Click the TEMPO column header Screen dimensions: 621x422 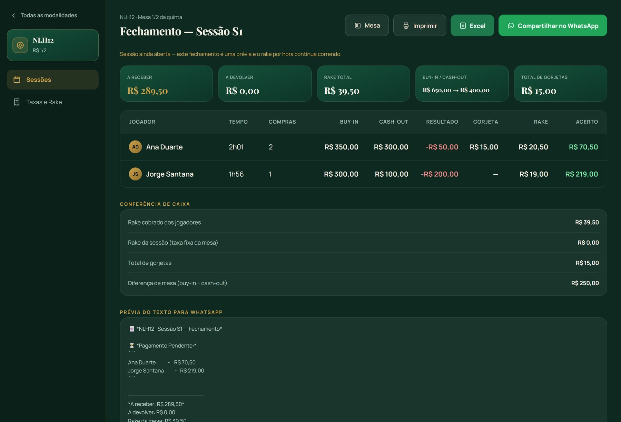pos(238,122)
